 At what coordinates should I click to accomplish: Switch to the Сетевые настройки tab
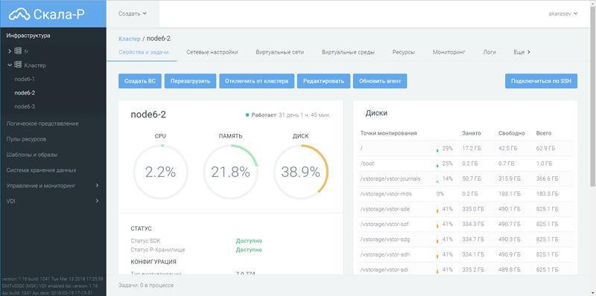pyautogui.click(x=212, y=52)
